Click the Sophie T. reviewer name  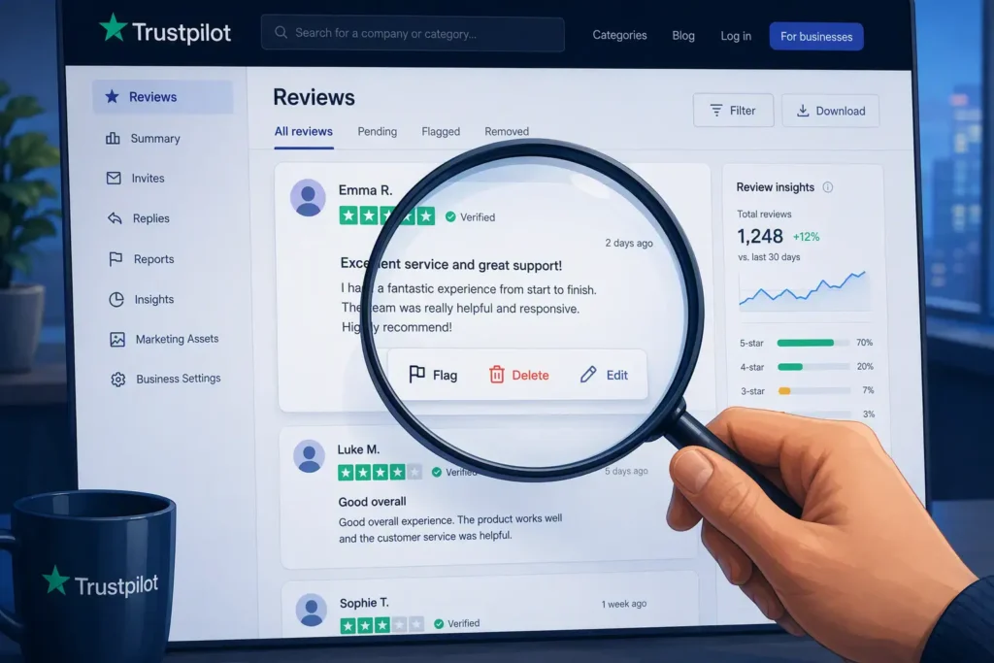click(x=364, y=603)
